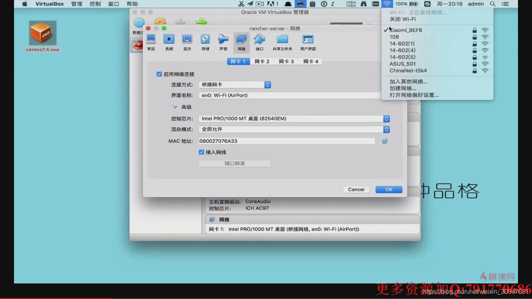This screenshot has height=299, width=532.
Task: Click the admin user name in menu bar
Action: 476,4
